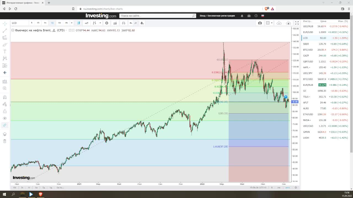Open the chart patterns tool
The image size is (353, 198).
coord(5,58)
